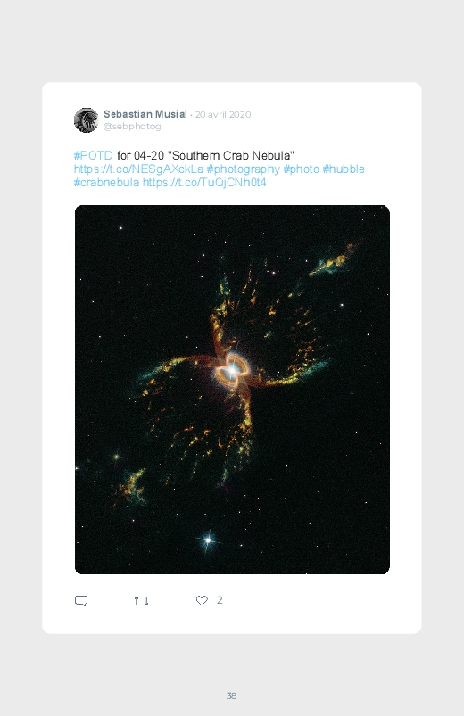This screenshot has width=464, height=716.
Task: Click the @sebphotog handle
Action: (132, 127)
